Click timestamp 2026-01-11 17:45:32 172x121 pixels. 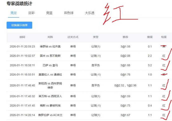[x=22, y=96]
